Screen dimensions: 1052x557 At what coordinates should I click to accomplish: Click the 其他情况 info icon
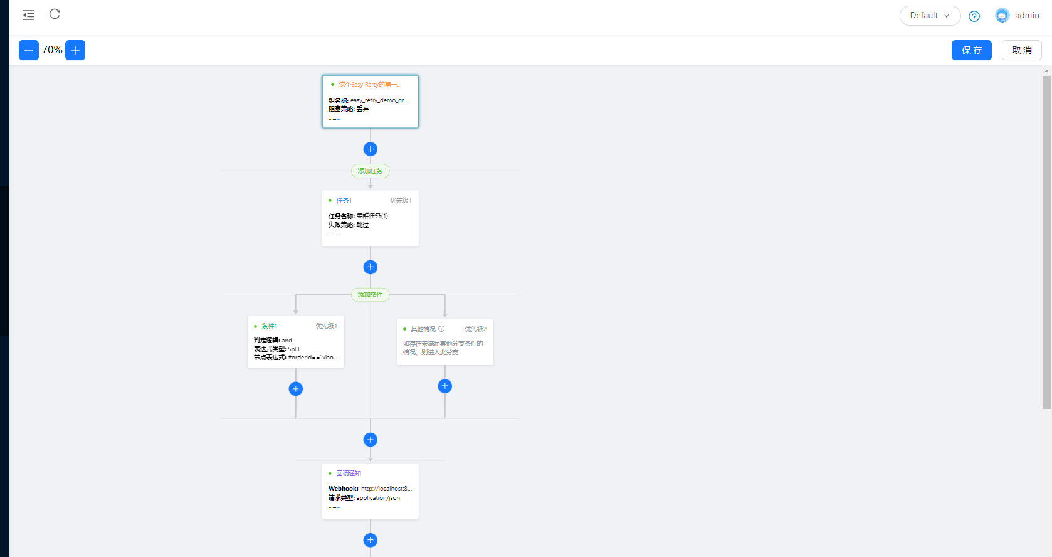441,329
